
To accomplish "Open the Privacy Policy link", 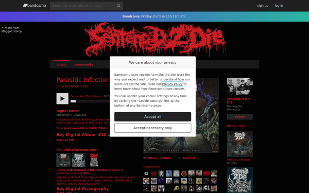I will pyautogui.click(x=173, y=84).
